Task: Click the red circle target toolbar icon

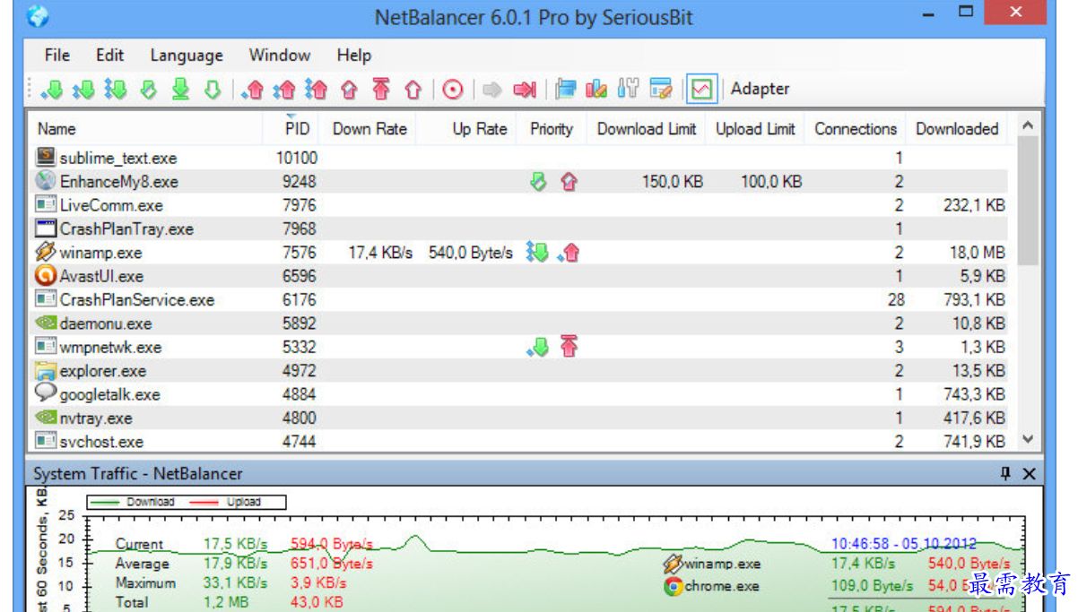Action: click(453, 89)
